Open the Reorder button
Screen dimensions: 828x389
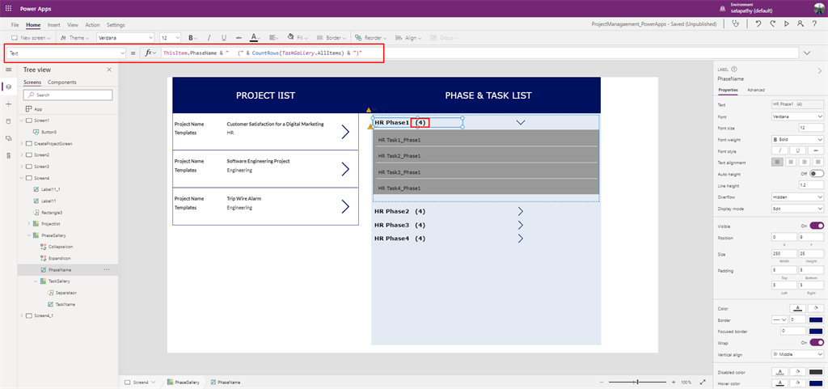click(373, 38)
